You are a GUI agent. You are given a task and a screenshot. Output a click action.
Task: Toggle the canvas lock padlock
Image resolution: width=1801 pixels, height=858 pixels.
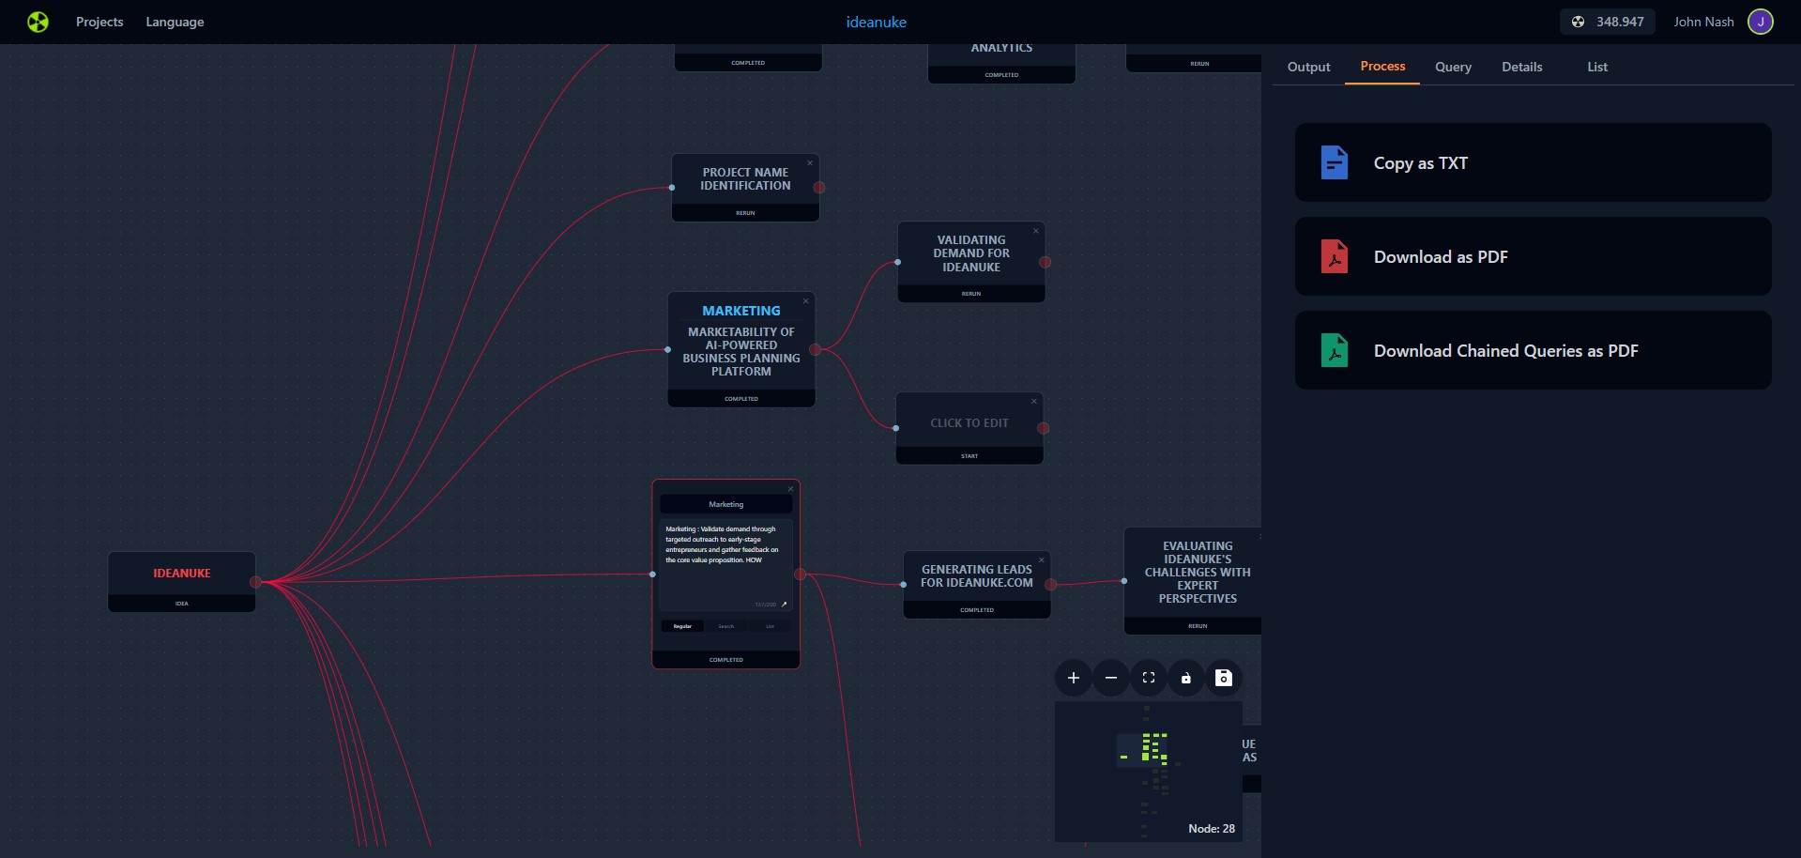click(x=1186, y=678)
